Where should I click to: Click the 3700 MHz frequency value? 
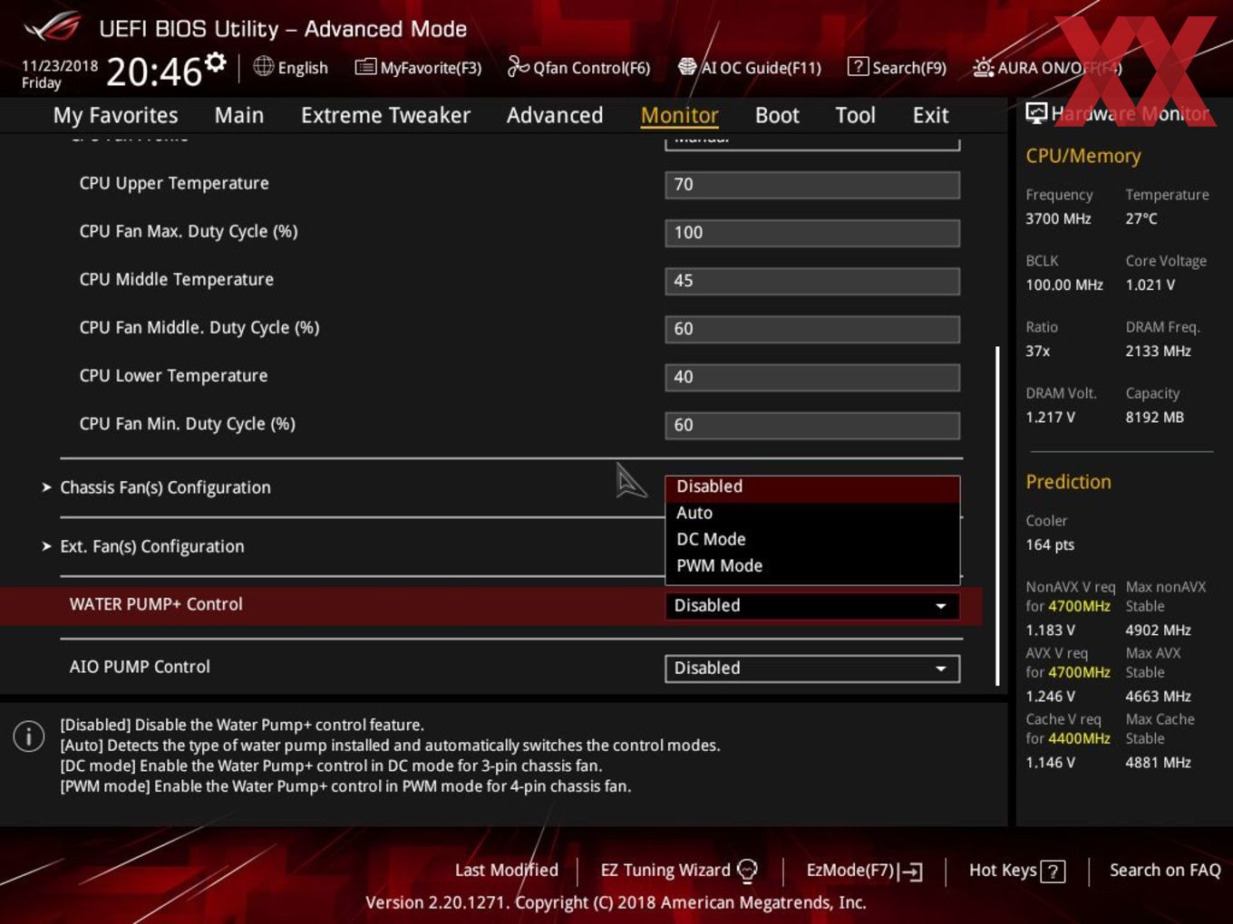[1058, 218]
